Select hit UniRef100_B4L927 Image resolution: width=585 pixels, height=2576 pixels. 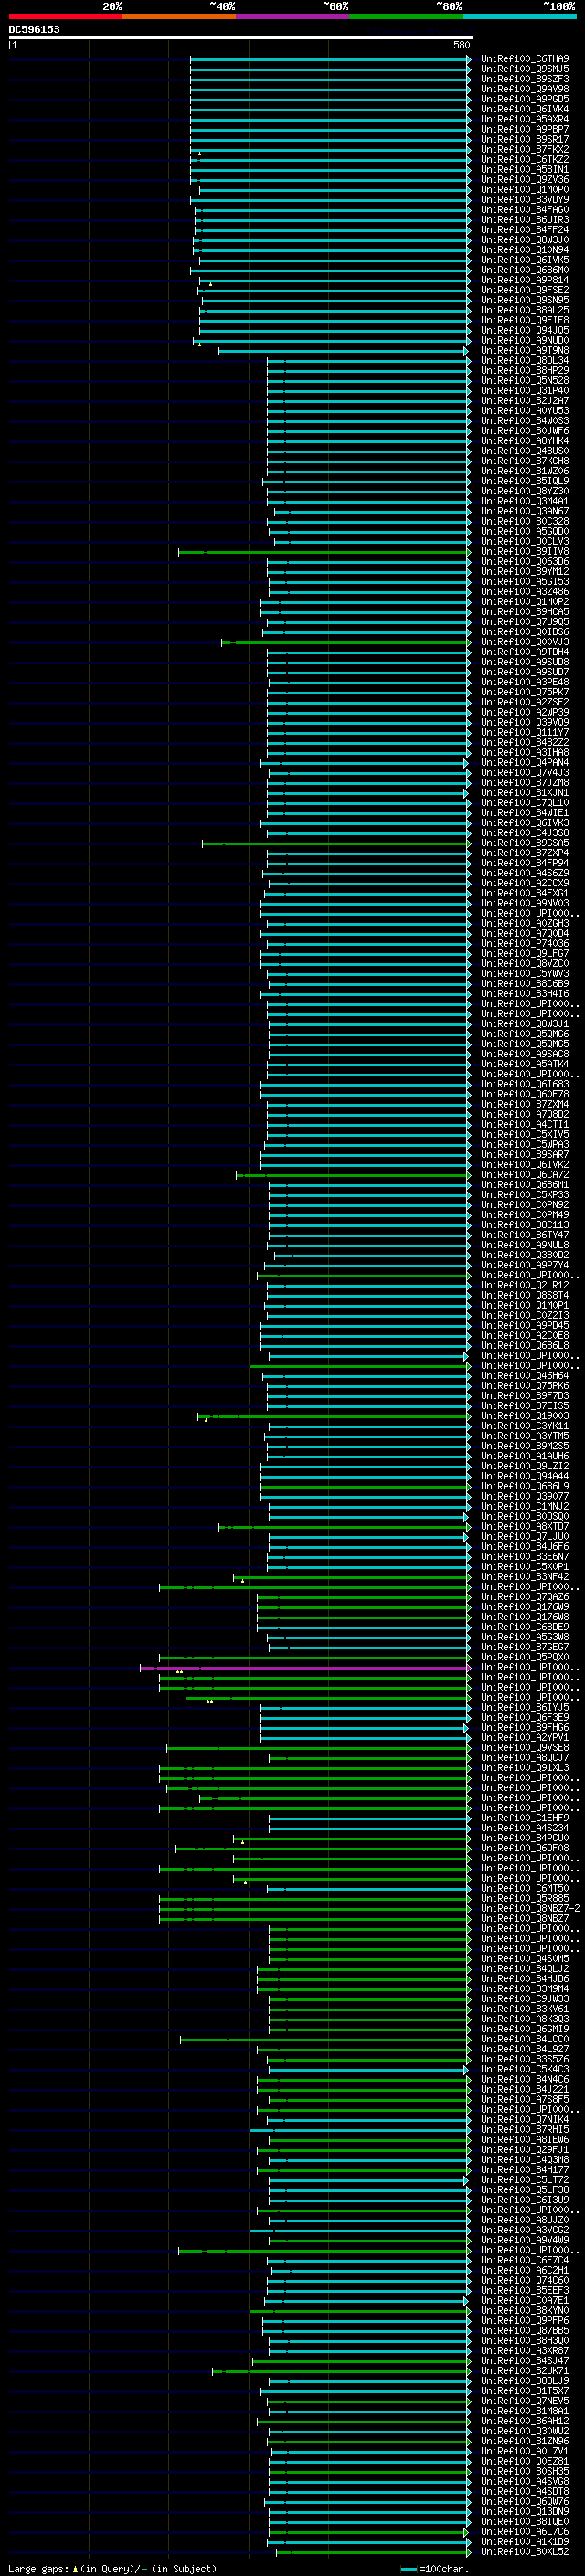pos(525,2049)
